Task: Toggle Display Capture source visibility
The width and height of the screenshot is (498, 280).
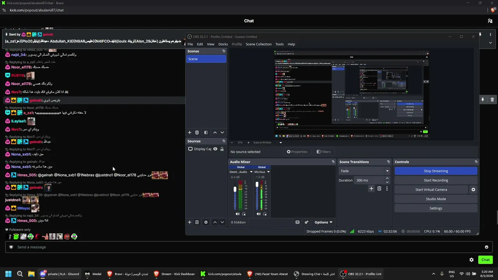Action: pyautogui.click(x=215, y=149)
